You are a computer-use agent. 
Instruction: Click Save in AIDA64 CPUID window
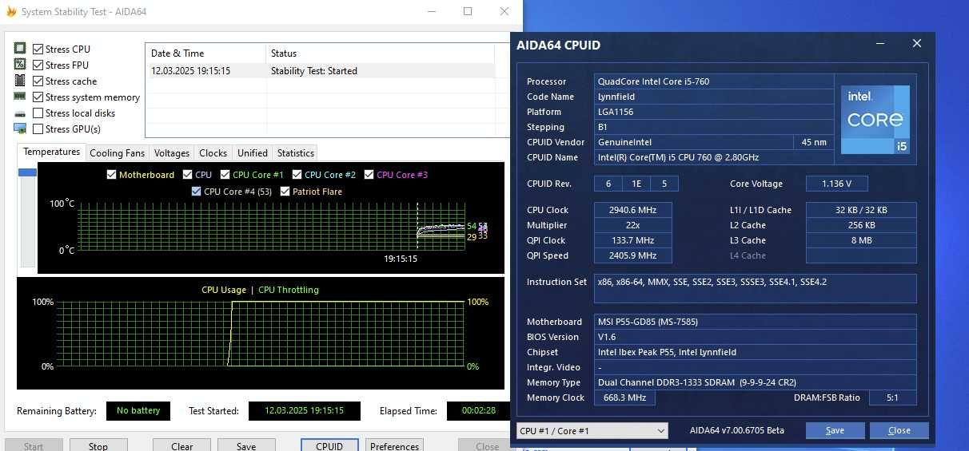[x=835, y=430]
